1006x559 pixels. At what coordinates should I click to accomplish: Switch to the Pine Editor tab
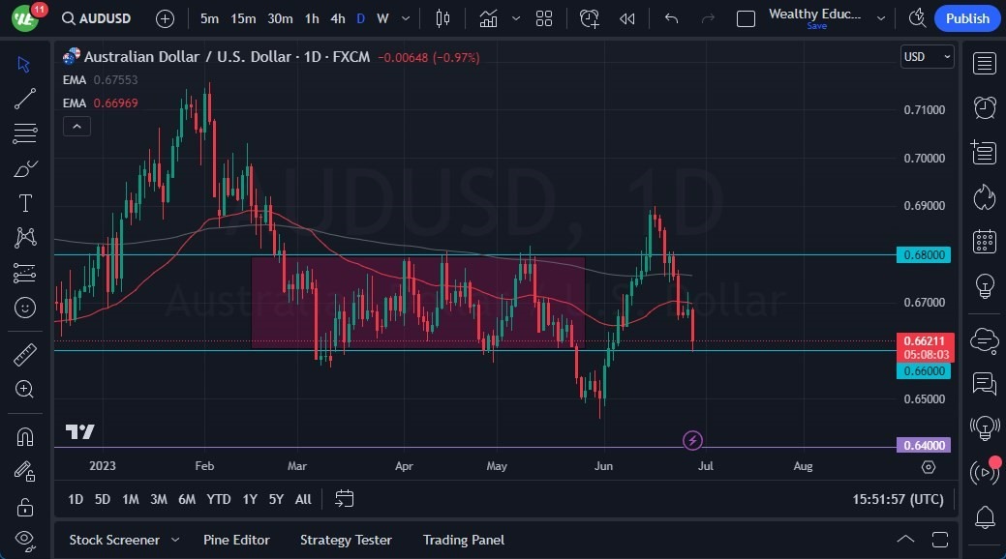point(236,540)
